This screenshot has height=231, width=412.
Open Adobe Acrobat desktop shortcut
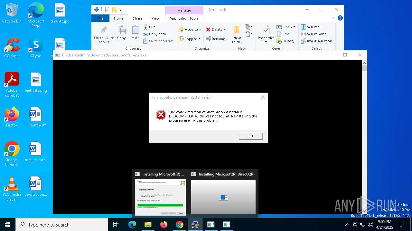pyautogui.click(x=12, y=85)
